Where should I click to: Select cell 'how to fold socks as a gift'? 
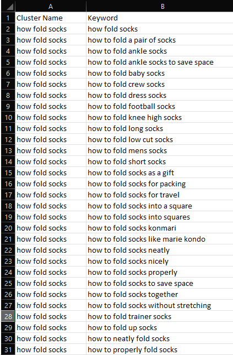[160, 173]
